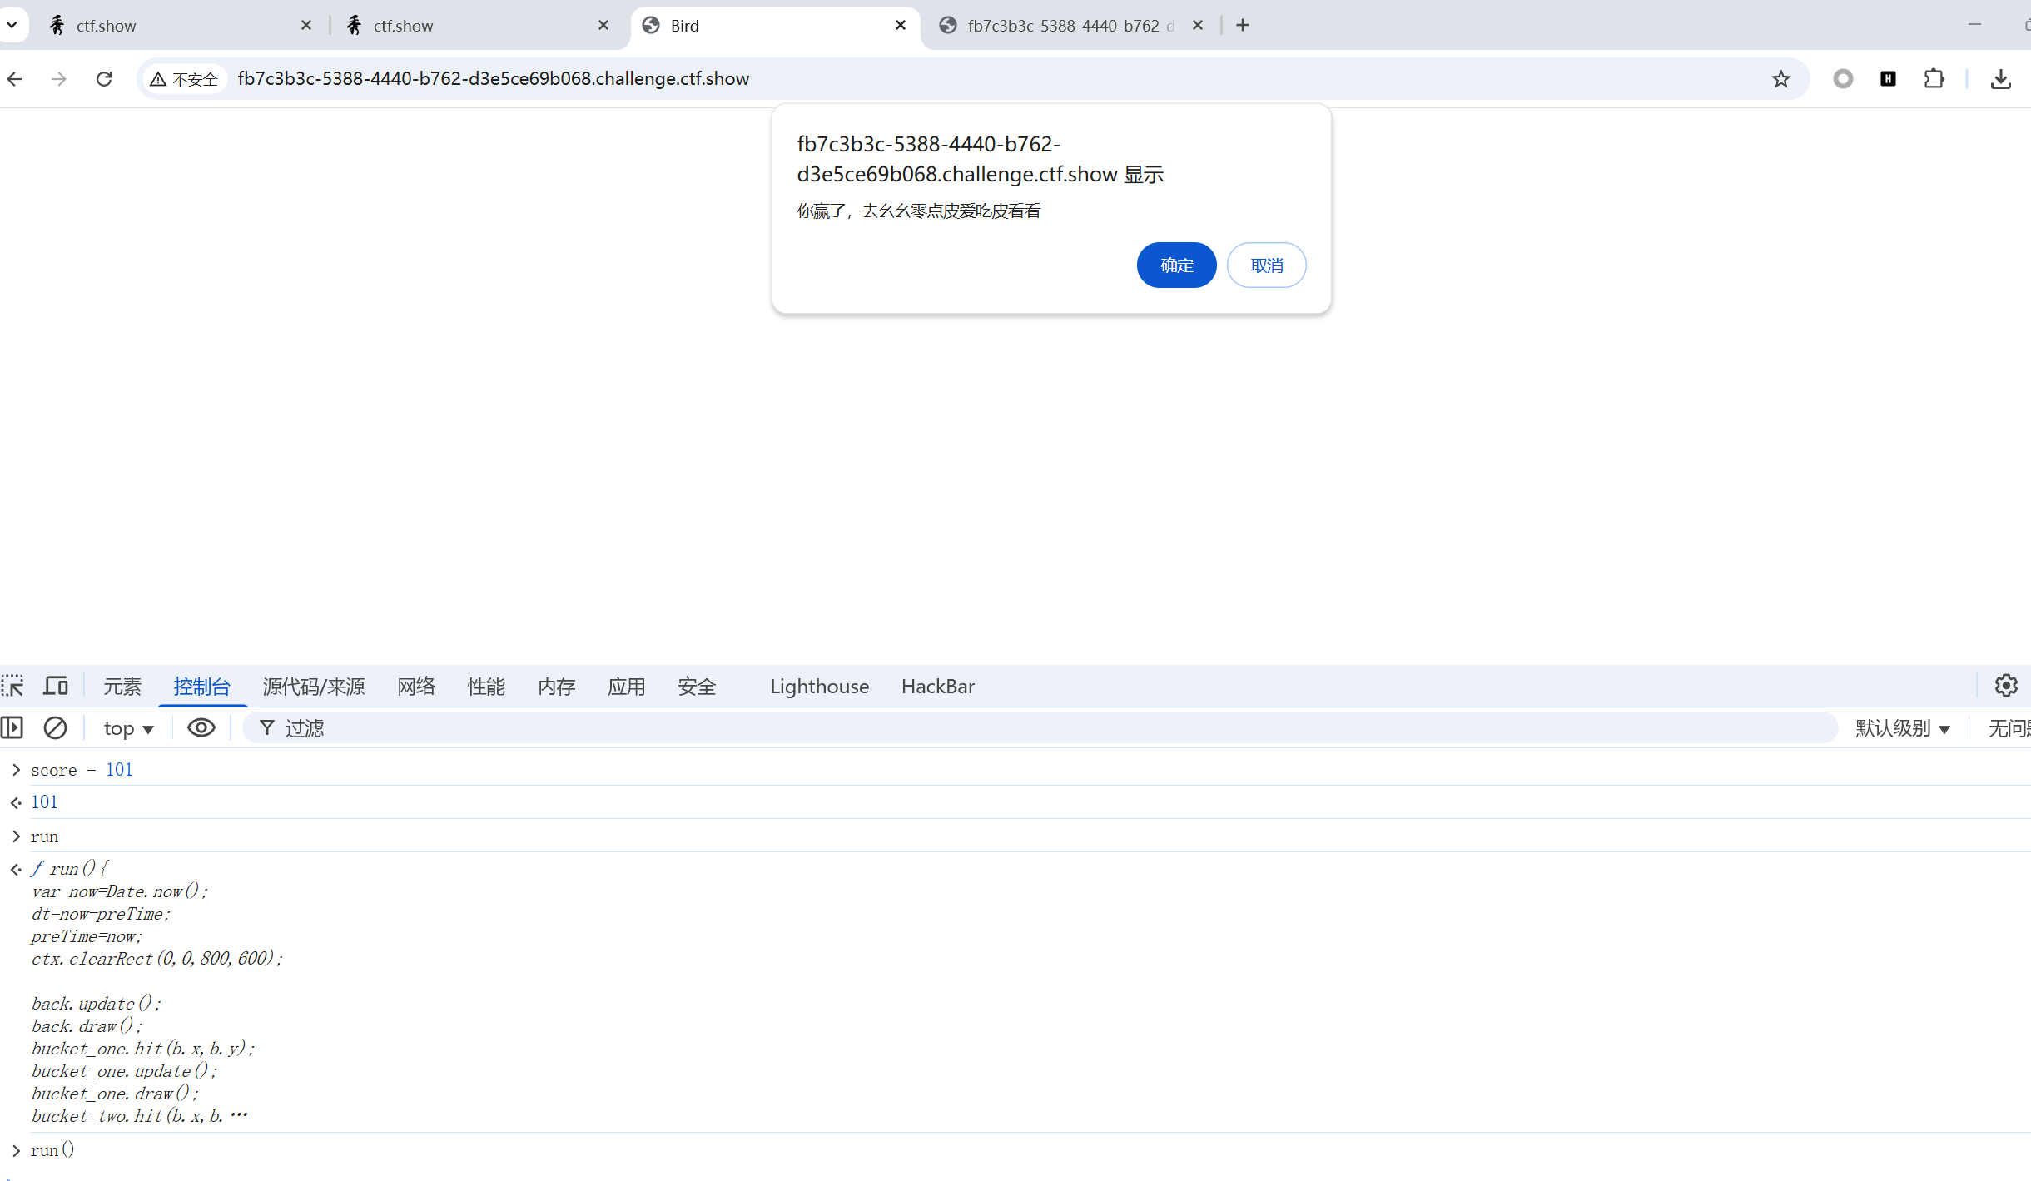Click the inspect element picker icon
2031x1181 pixels.
[x=12, y=686]
